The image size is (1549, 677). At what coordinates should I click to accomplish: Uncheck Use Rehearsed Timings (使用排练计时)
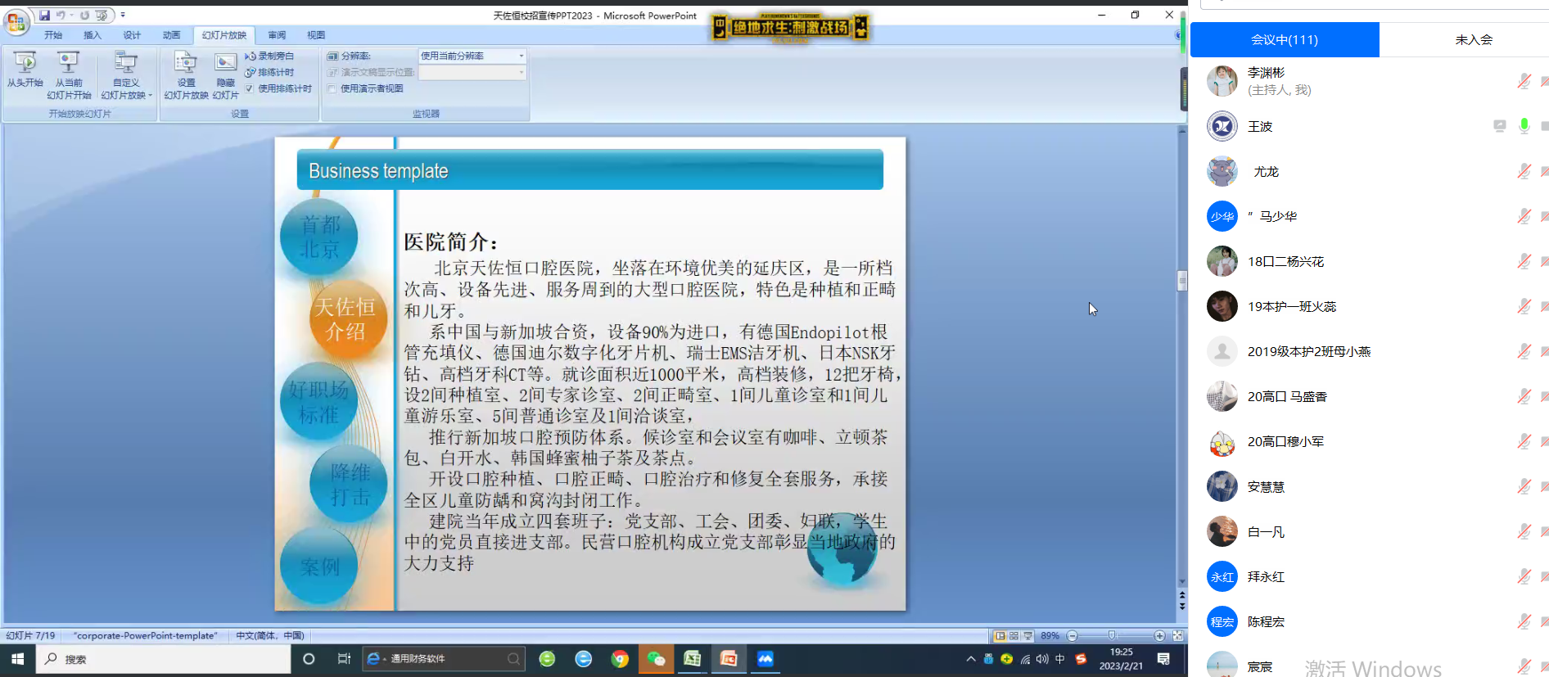click(x=250, y=88)
